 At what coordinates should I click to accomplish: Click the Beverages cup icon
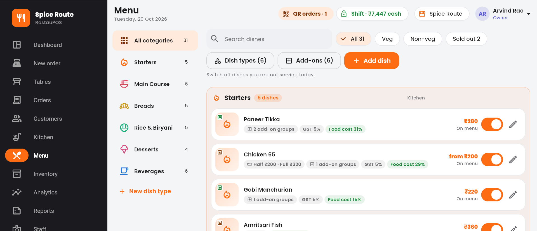pos(124,171)
